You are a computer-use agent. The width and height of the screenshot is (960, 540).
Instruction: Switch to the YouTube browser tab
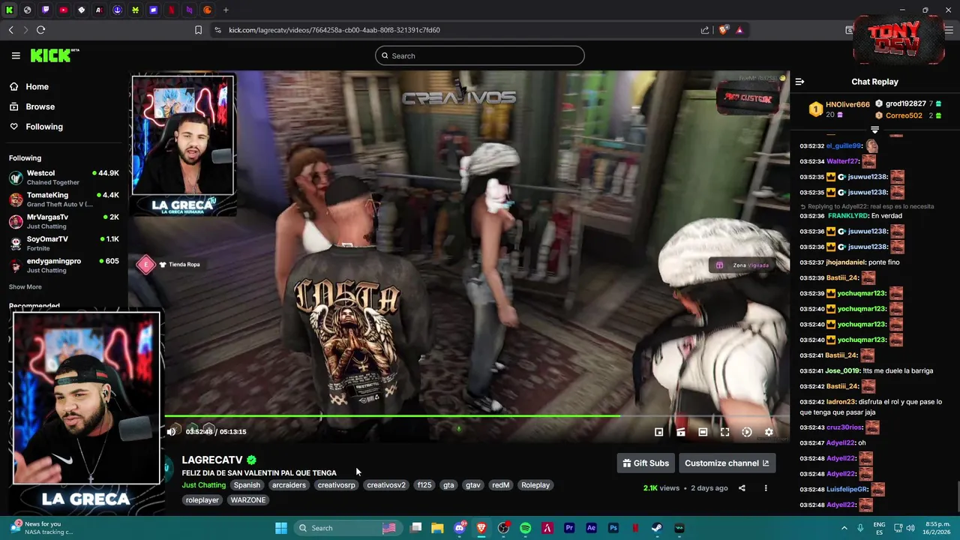[x=64, y=10]
